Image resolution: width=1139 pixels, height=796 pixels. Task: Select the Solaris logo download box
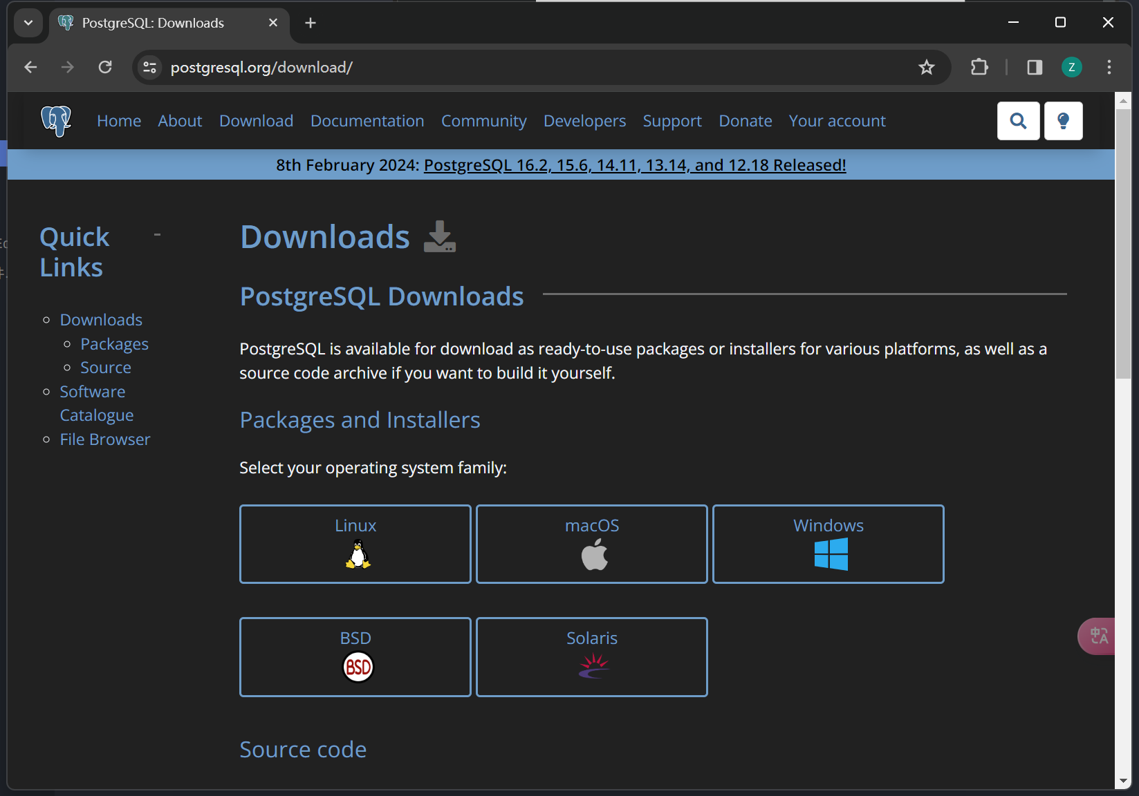click(592, 657)
